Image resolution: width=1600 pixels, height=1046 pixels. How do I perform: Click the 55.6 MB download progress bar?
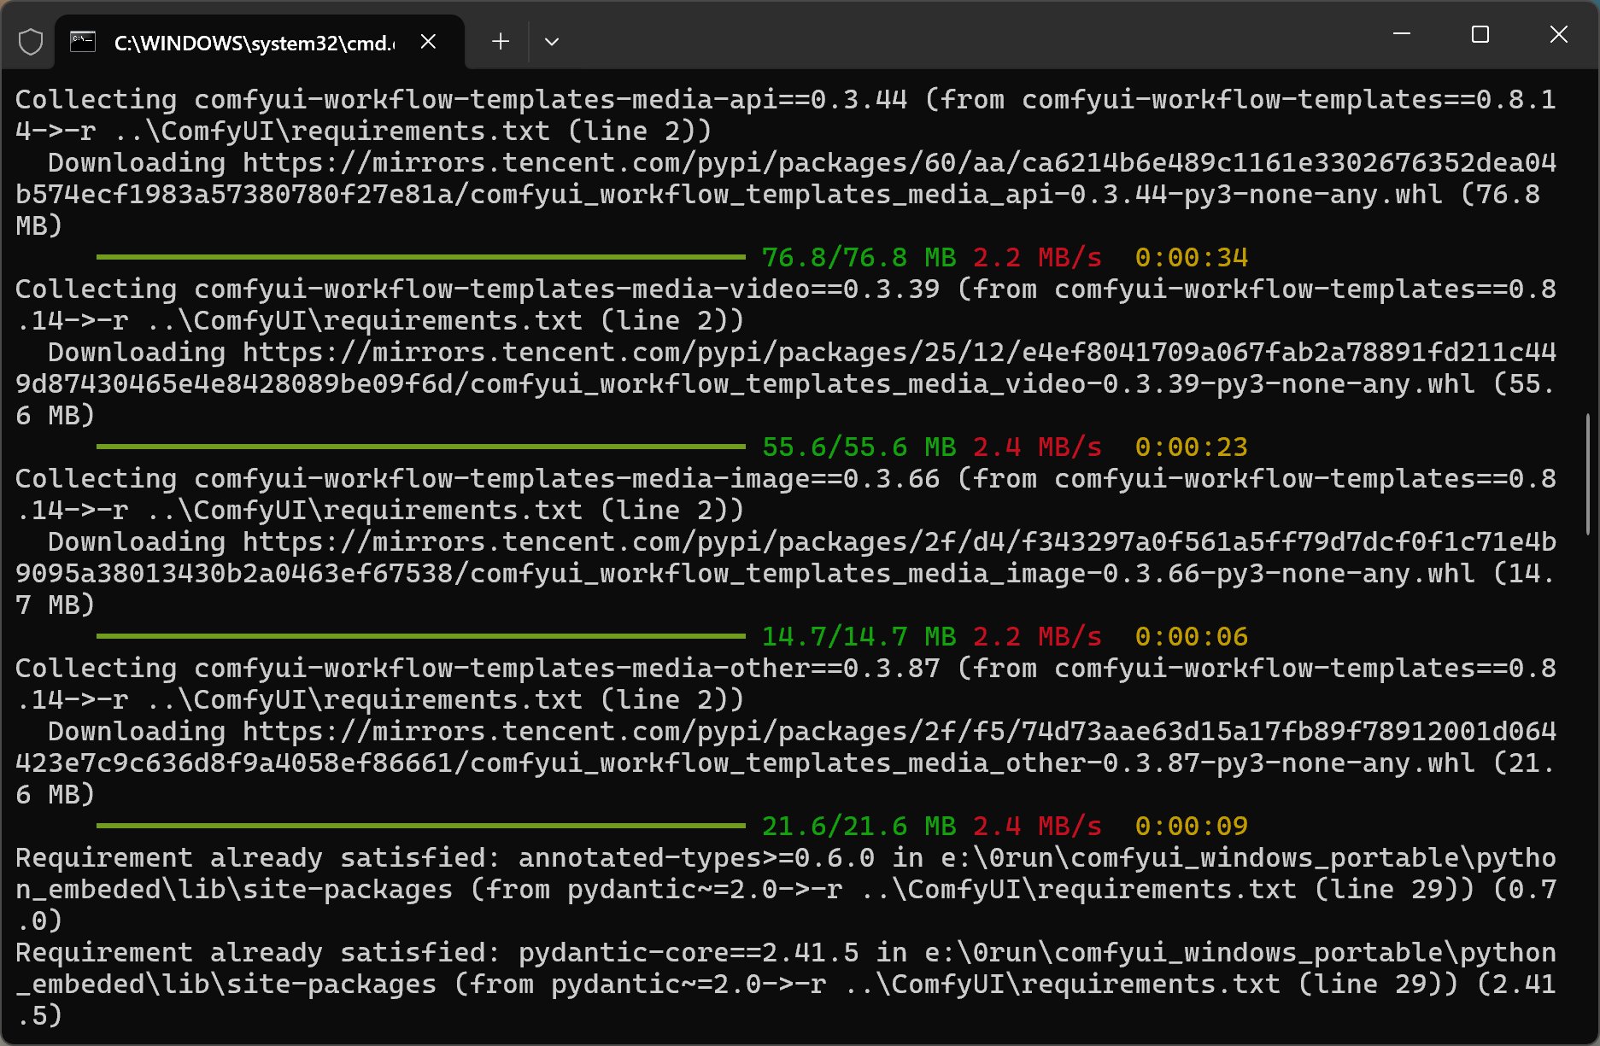pyautogui.click(x=420, y=447)
